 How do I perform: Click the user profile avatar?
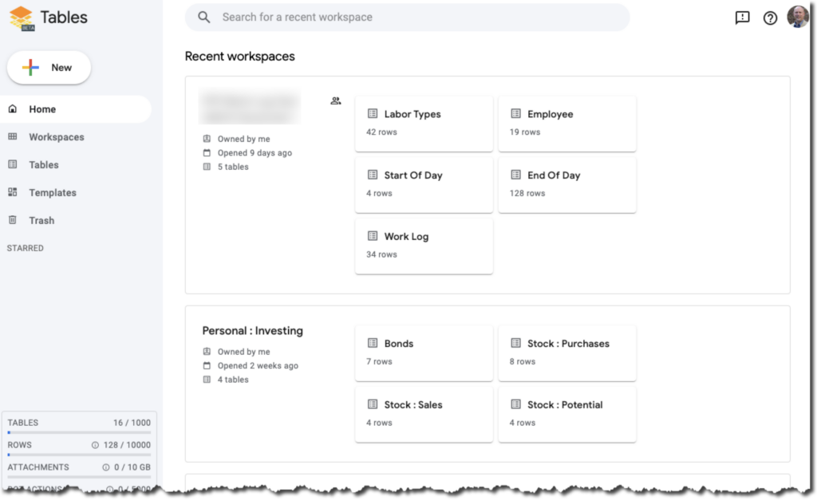797,17
